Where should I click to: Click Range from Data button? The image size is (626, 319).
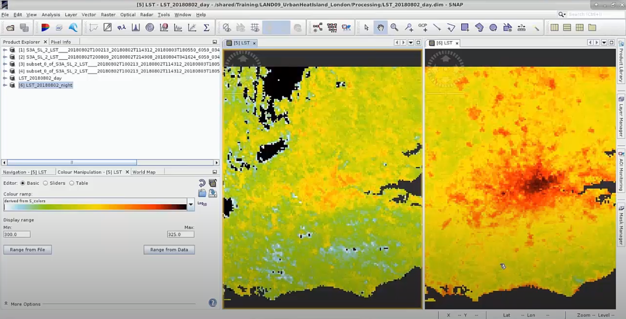click(169, 250)
